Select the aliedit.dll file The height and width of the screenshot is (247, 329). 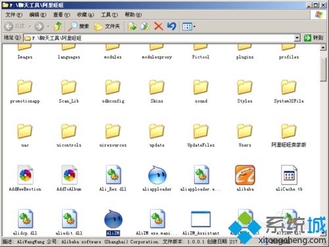coord(68,222)
